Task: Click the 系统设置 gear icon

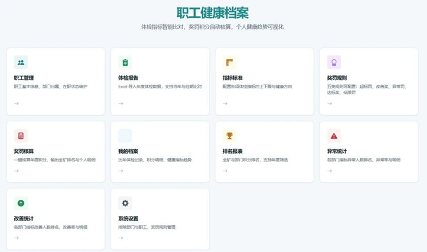Action: [x=125, y=203]
